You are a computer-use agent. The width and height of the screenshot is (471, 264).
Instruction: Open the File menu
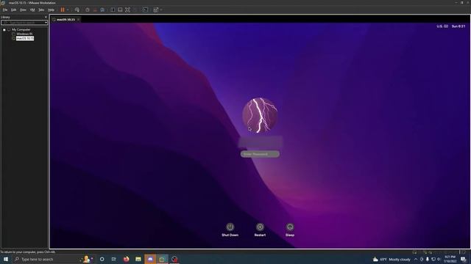tap(5, 10)
